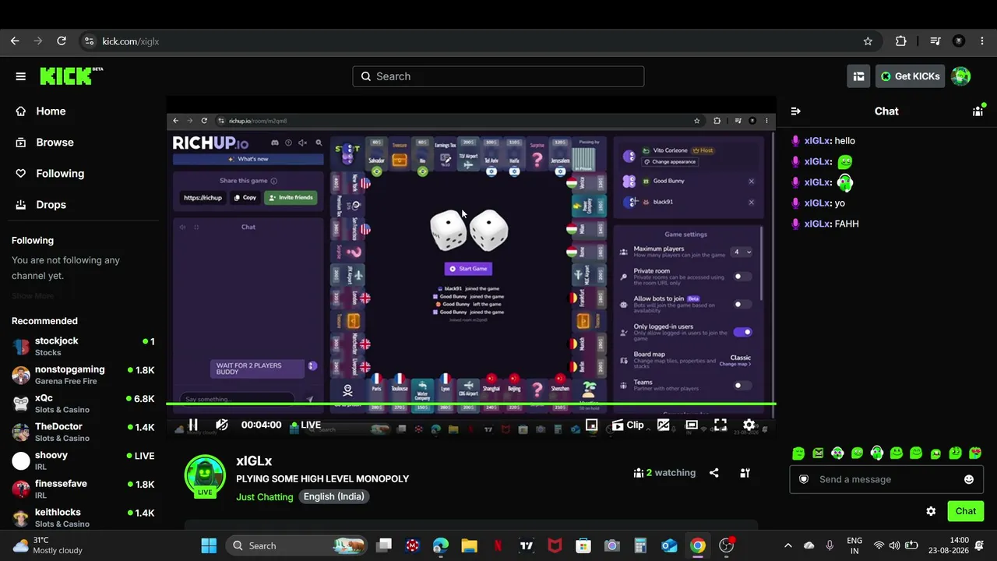Open the emoji picker in chat input
Image resolution: width=997 pixels, height=561 pixels.
click(969, 479)
